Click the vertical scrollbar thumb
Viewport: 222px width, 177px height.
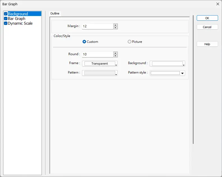(193, 80)
